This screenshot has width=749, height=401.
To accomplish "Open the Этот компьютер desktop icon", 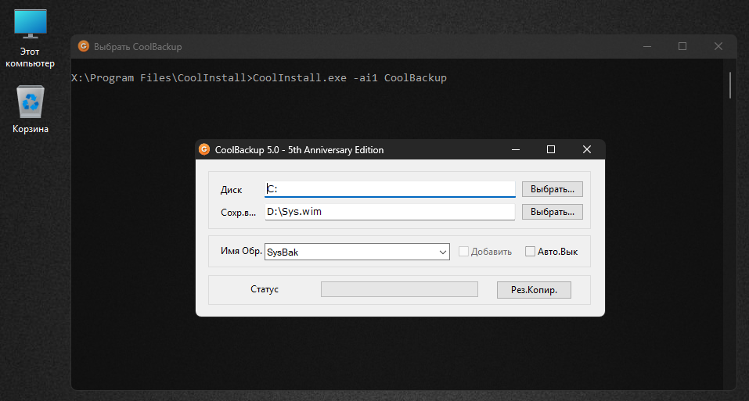I will (x=30, y=39).
